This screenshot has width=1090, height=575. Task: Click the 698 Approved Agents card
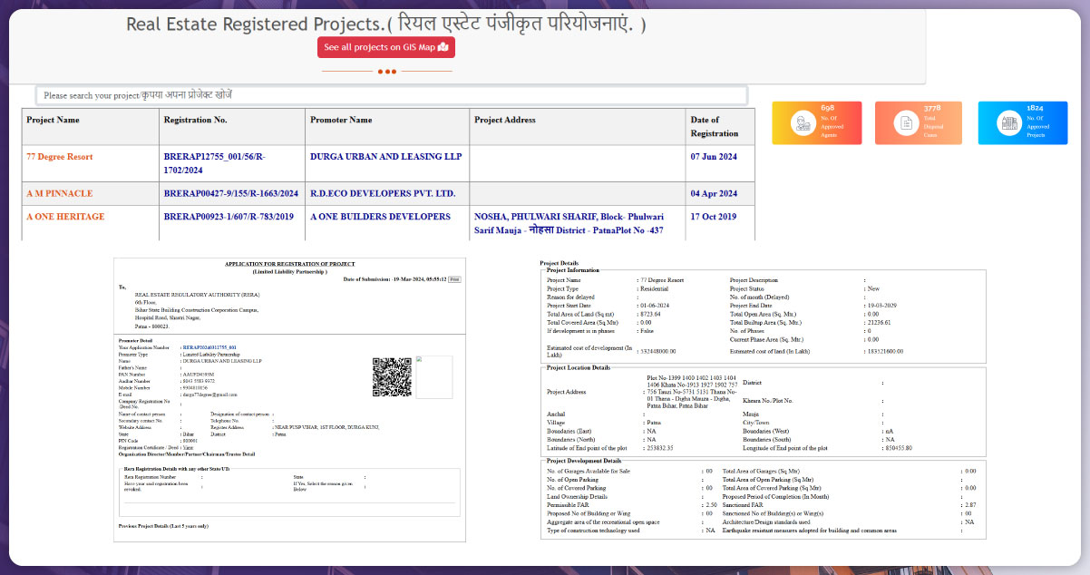[816, 123]
